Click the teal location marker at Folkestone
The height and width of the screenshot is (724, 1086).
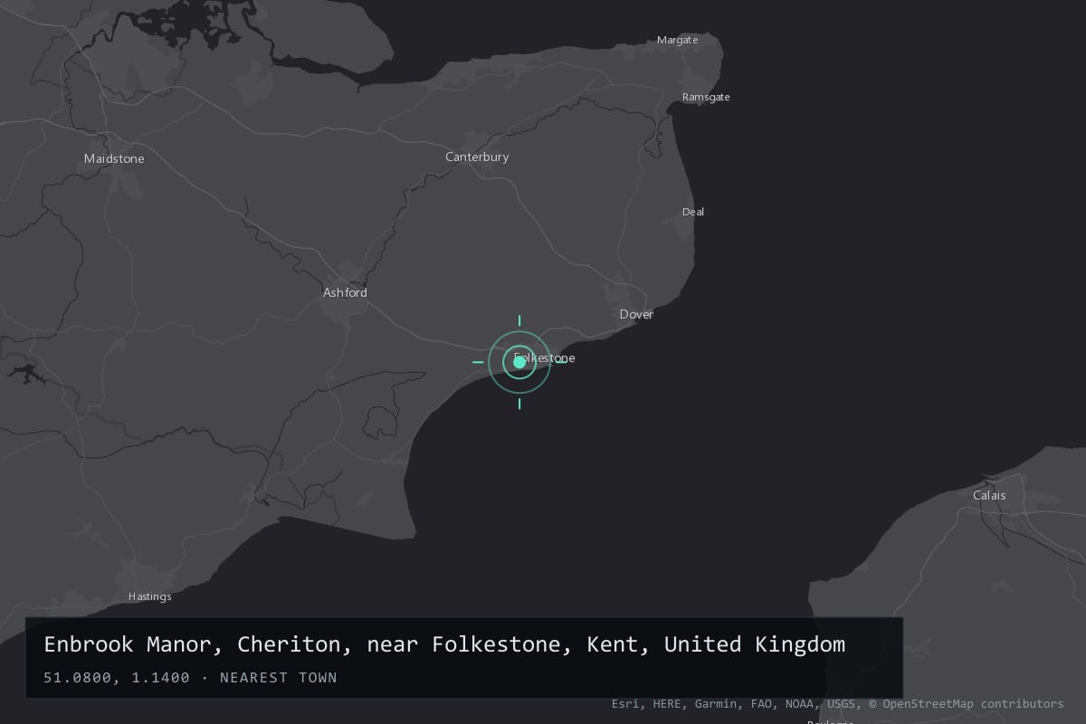(519, 362)
